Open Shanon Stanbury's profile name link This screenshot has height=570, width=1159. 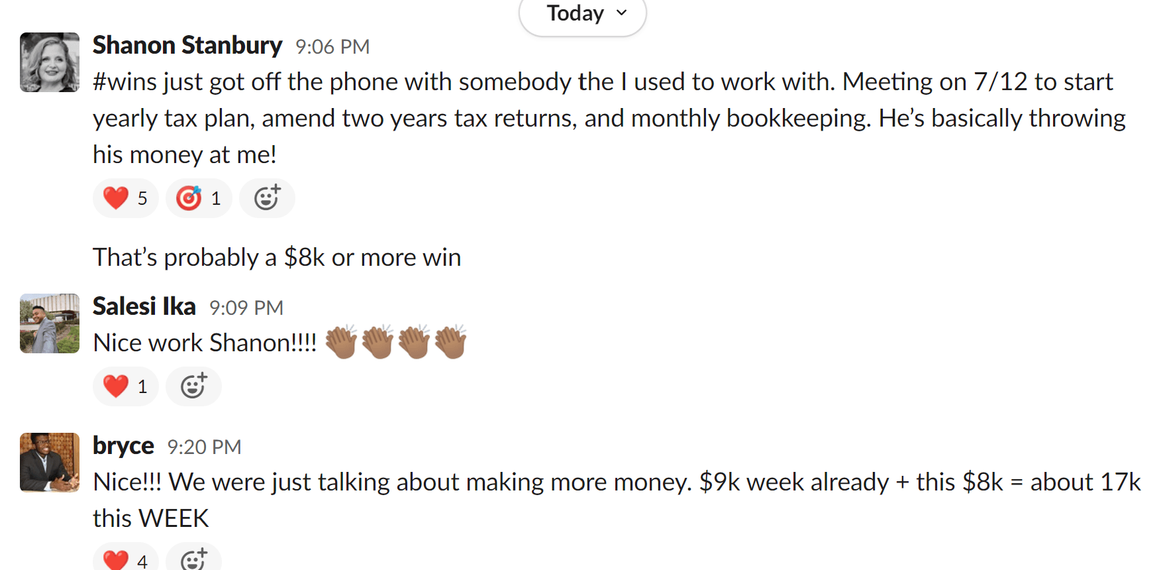click(187, 45)
